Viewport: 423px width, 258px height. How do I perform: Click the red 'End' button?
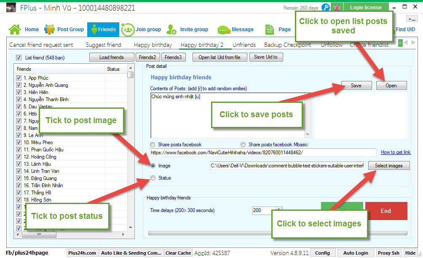[x=386, y=211]
